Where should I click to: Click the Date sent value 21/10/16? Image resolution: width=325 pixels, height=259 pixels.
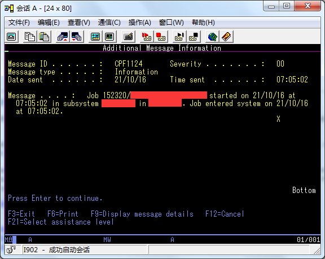tap(130, 80)
